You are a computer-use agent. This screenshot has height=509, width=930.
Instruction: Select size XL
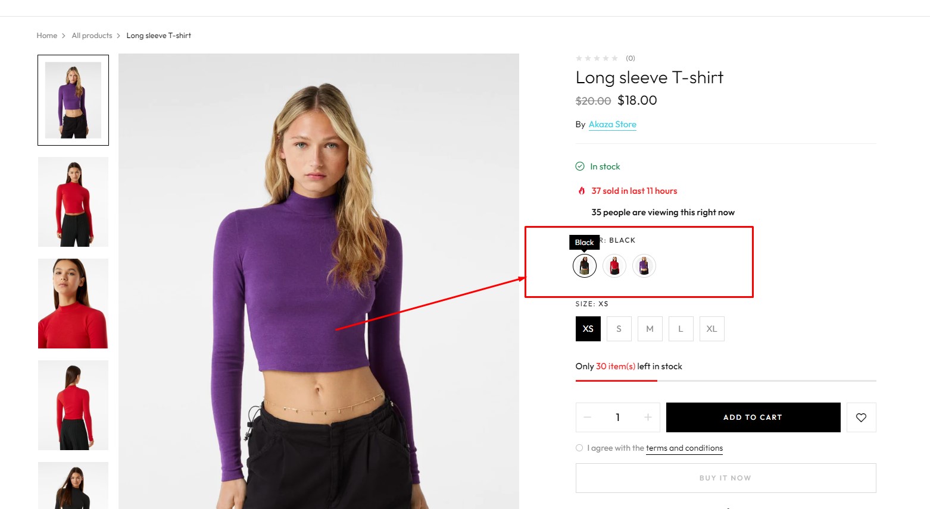(712, 329)
